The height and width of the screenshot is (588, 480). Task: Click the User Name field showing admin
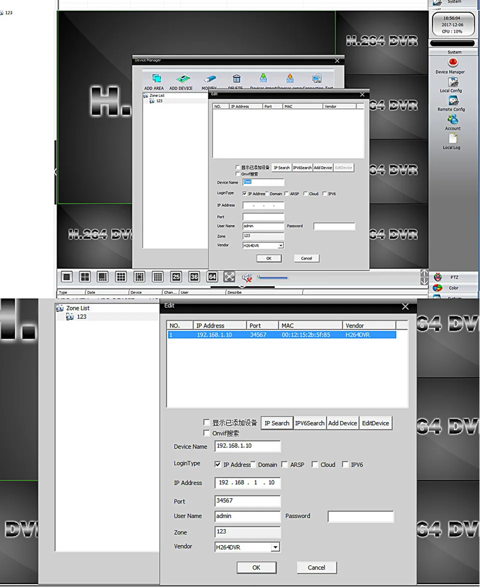(x=247, y=516)
